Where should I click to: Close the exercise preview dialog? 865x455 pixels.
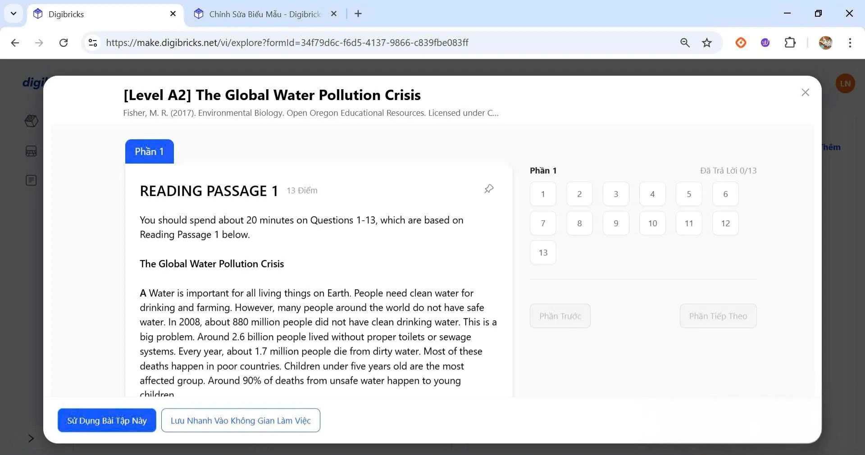tap(805, 92)
